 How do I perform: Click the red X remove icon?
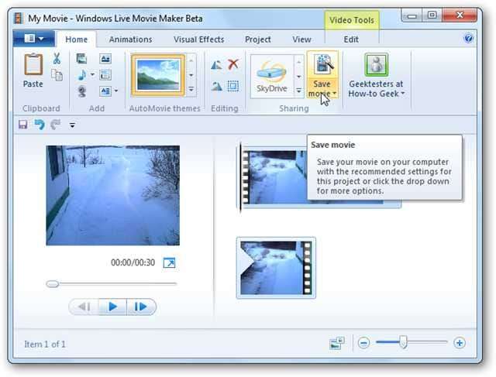233,64
